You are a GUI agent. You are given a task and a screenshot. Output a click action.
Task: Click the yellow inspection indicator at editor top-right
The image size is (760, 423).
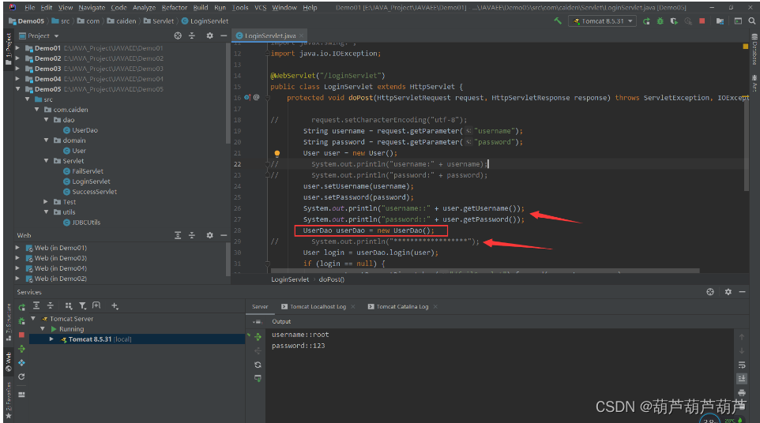pos(746,47)
